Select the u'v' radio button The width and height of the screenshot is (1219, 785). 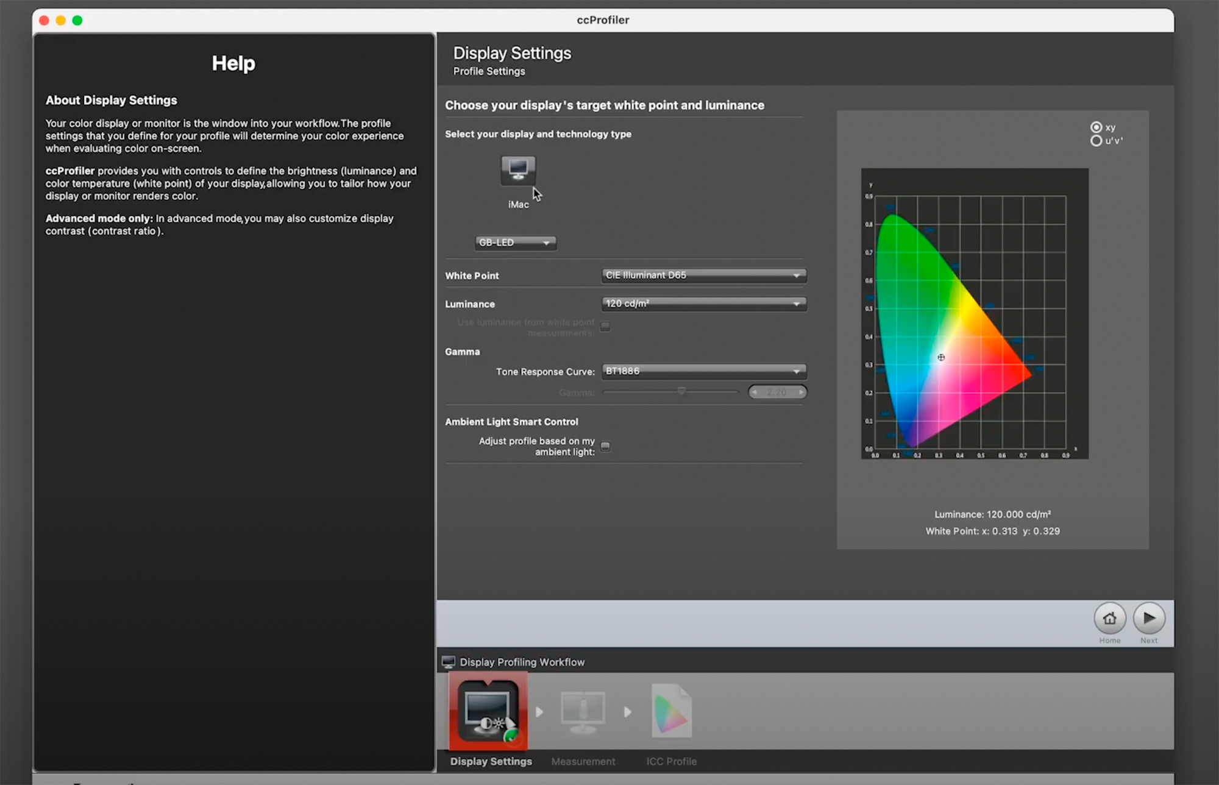click(1096, 141)
